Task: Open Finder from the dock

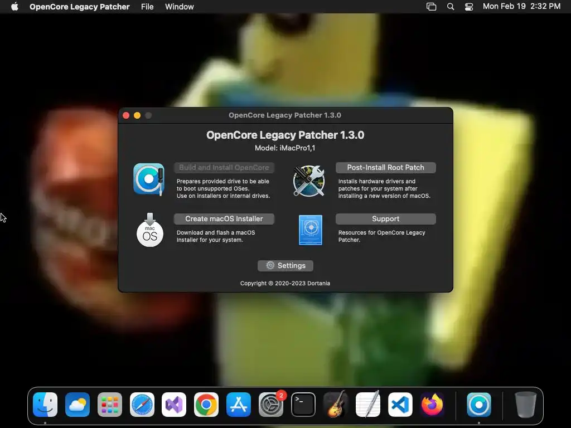Action: pos(45,405)
